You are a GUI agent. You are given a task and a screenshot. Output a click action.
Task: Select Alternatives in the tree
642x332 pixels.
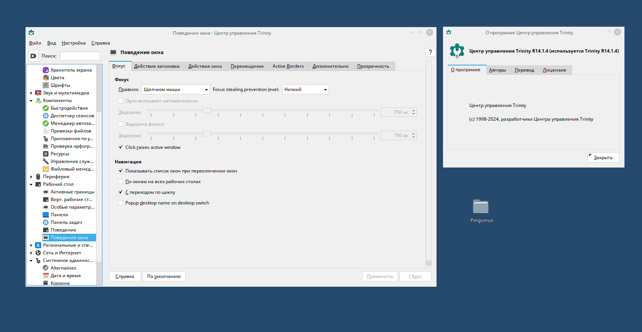click(63, 268)
